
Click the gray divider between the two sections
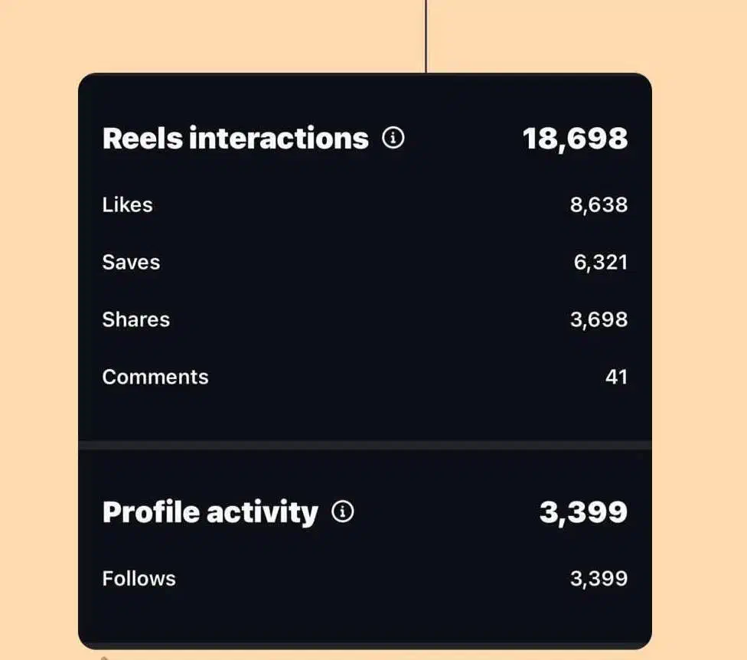[x=364, y=445]
